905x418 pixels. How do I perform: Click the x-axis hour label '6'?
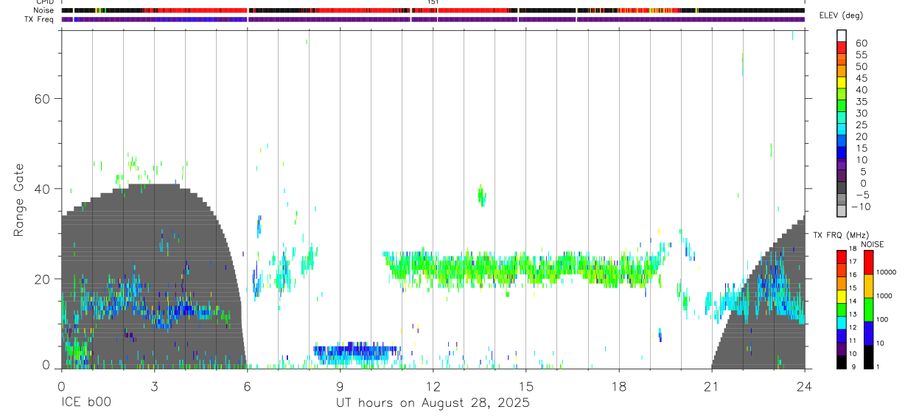(x=247, y=386)
